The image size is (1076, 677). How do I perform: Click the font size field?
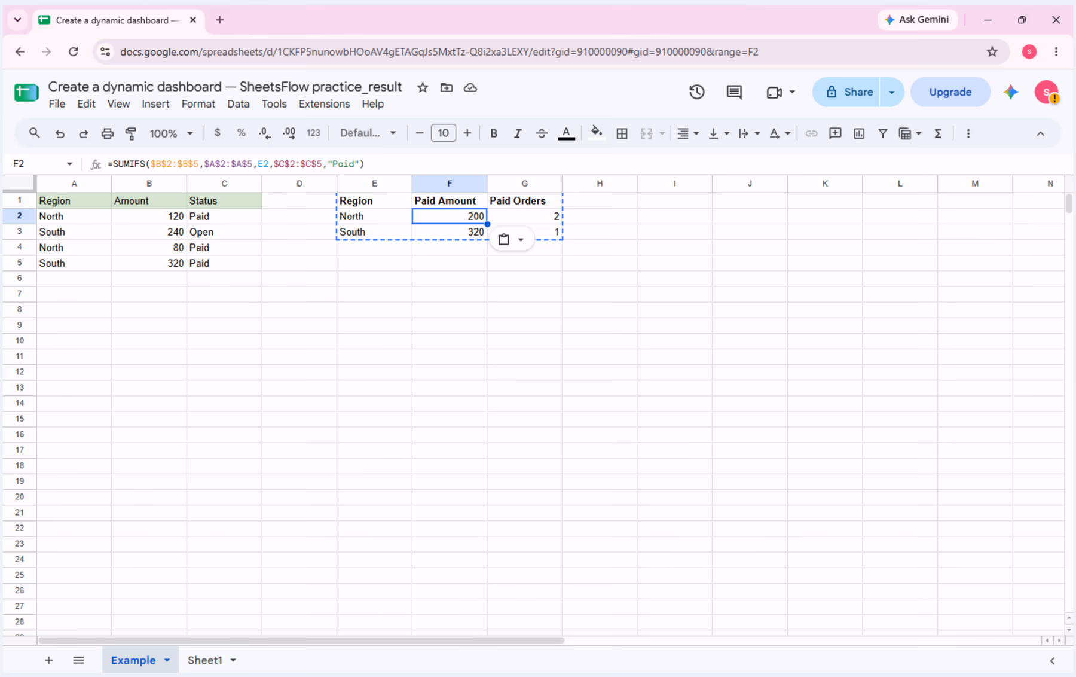point(443,133)
